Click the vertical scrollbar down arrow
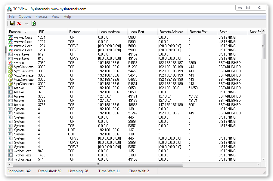273x181 pixels. [263, 159]
